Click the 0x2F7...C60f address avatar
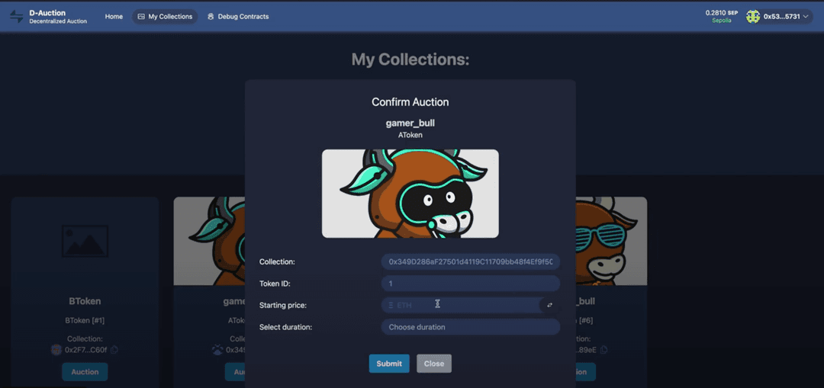Image resolution: width=824 pixels, height=388 pixels. (56, 350)
